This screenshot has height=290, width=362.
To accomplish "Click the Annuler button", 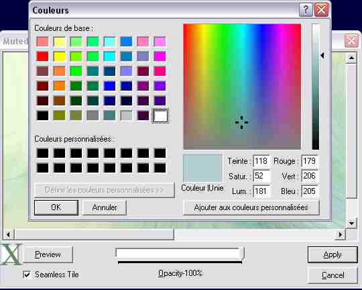I will click(x=105, y=207).
